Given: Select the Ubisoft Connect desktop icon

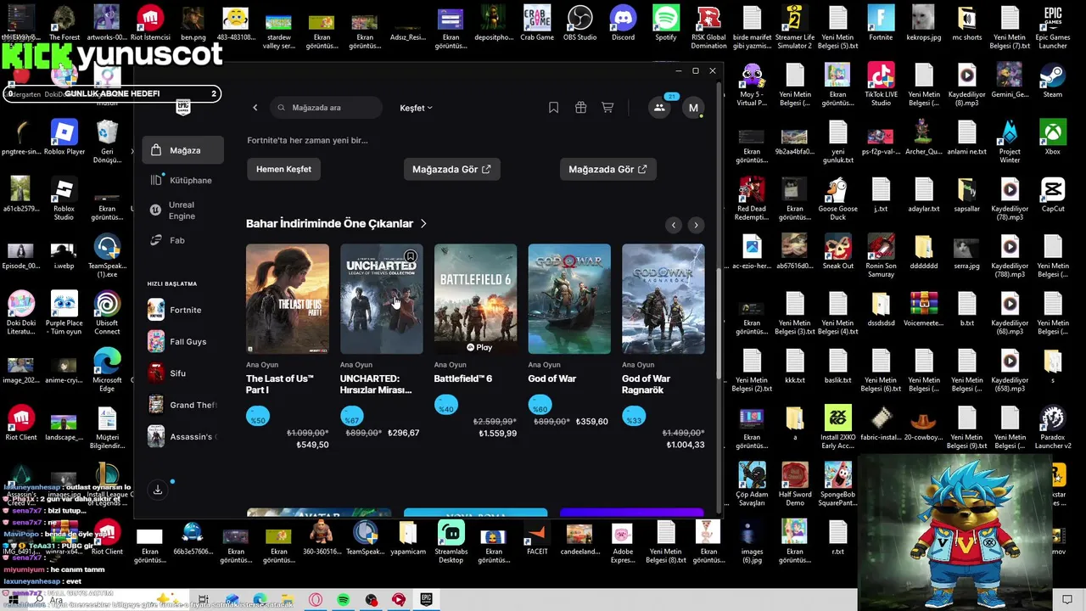Looking at the screenshot, I should [x=107, y=314].
